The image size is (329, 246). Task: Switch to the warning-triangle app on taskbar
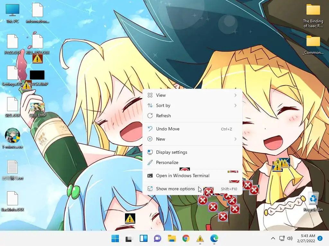200,238
